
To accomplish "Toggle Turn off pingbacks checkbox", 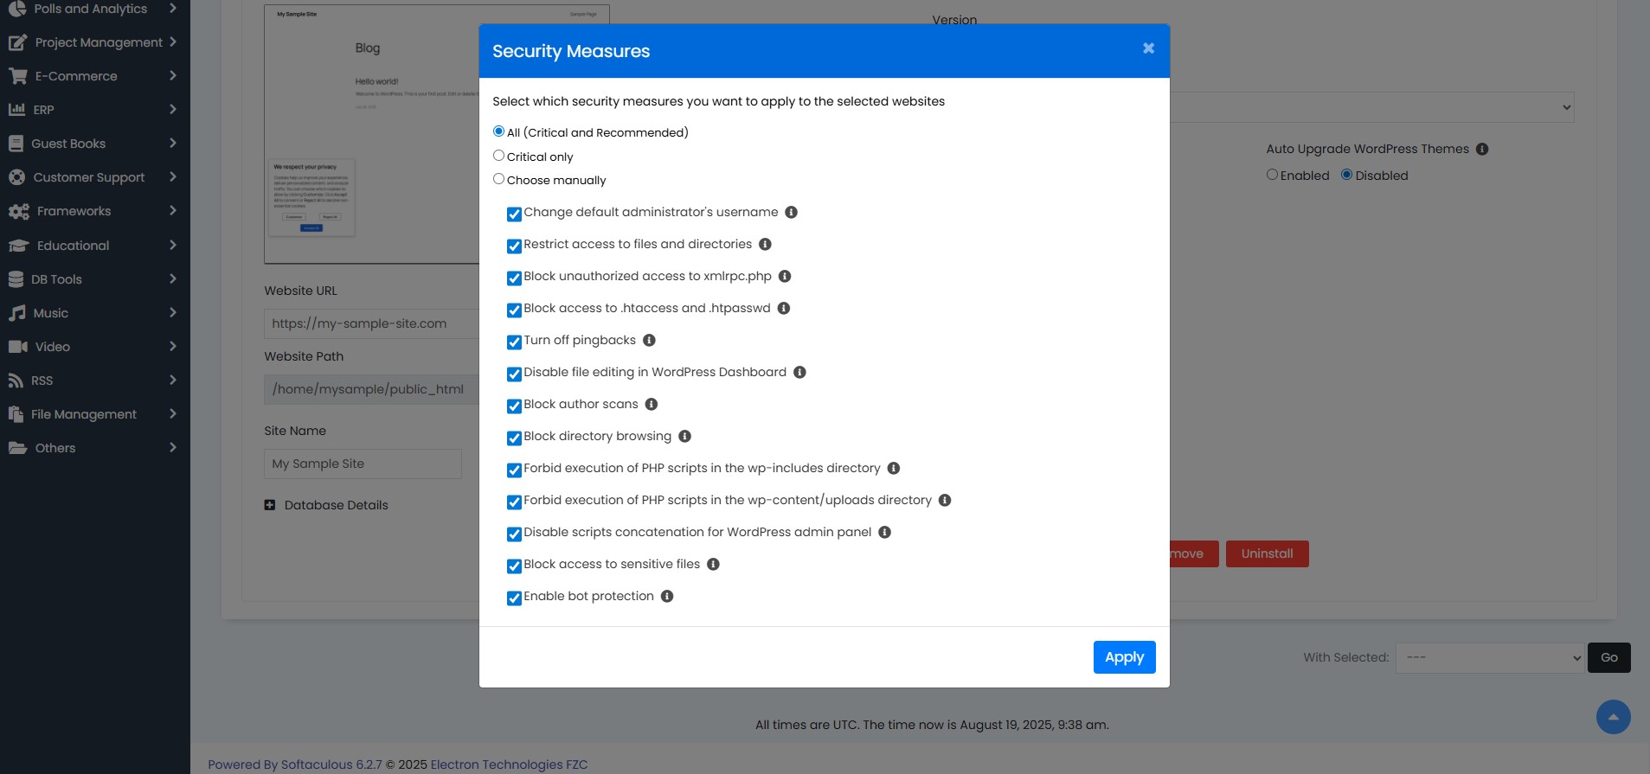I will (x=514, y=342).
